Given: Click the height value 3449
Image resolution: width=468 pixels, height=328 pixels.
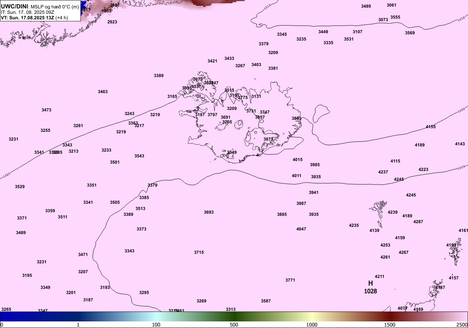Looking at the screenshot, I should pos(323,32).
